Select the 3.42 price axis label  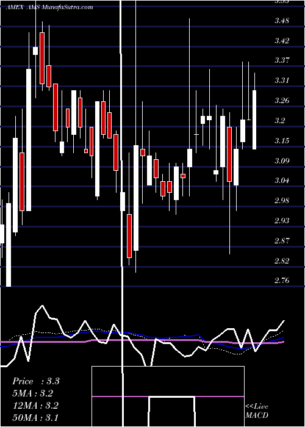click(x=282, y=41)
